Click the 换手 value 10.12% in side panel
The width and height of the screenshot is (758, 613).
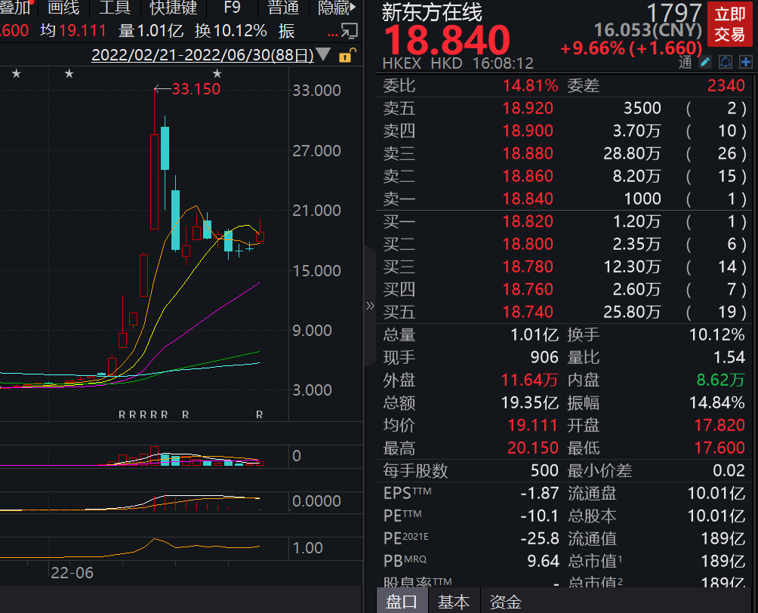coord(717,334)
